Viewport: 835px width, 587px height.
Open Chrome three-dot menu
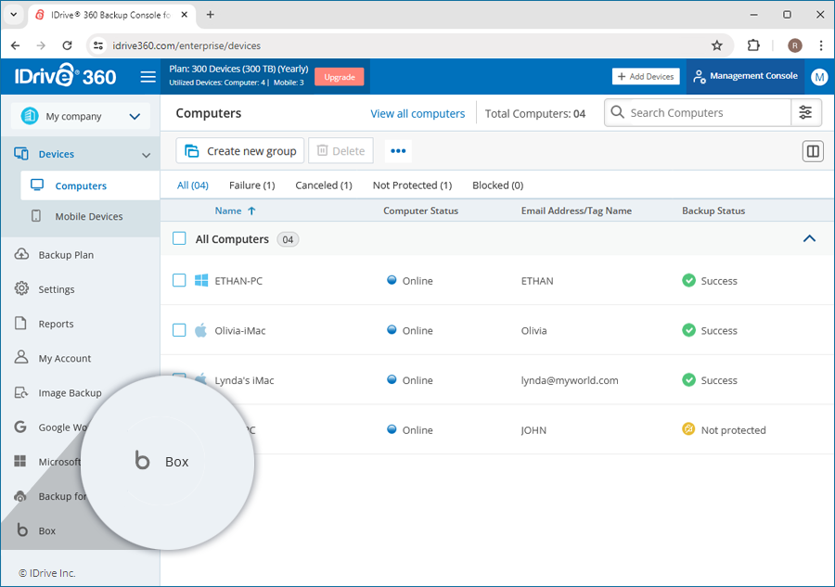(821, 45)
